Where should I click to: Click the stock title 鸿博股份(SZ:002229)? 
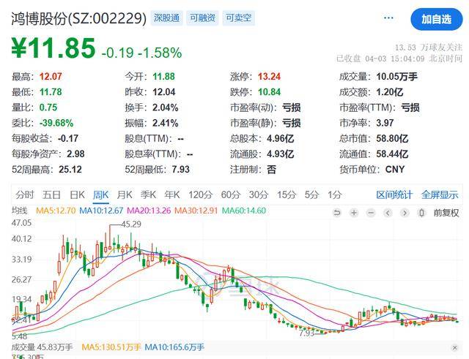79,18
